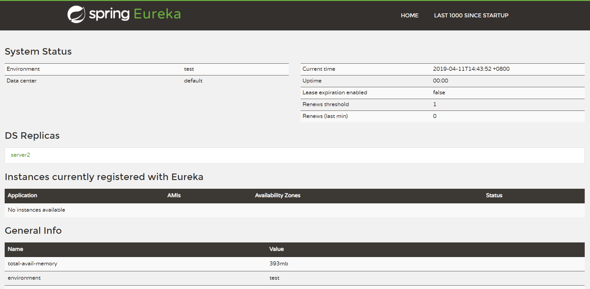Open the HOME navigation link
The width and height of the screenshot is (590, 289).
coord(409,16)
